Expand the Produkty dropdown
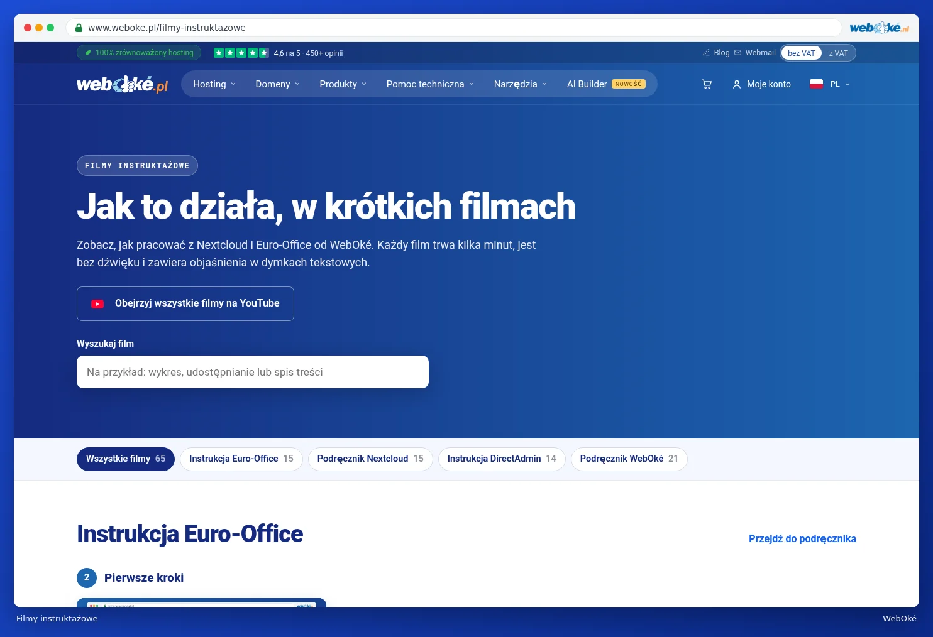The image size is (933, 637). (x=343, y=84)
